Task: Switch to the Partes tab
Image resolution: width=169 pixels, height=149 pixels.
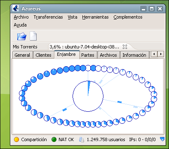Action: coord(88,55)
